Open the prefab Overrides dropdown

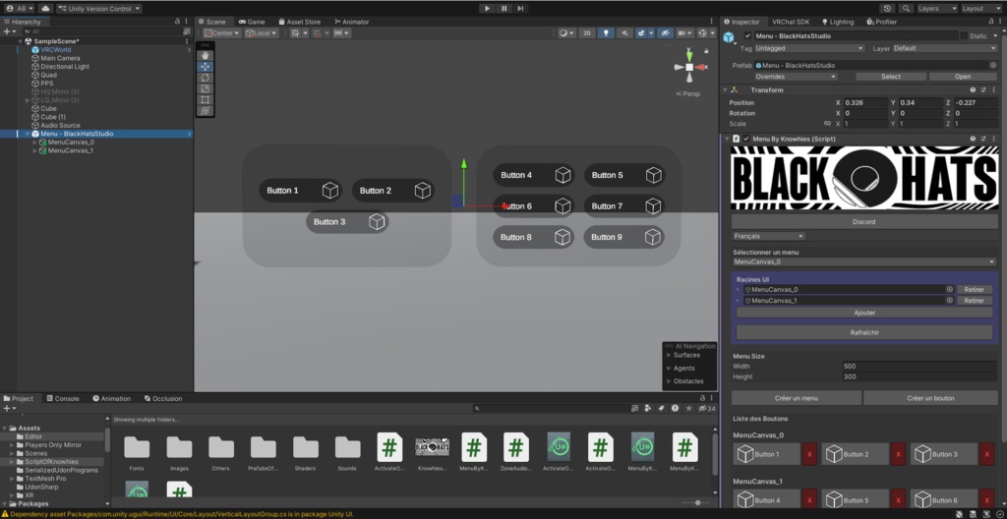(x=796, y=77)
